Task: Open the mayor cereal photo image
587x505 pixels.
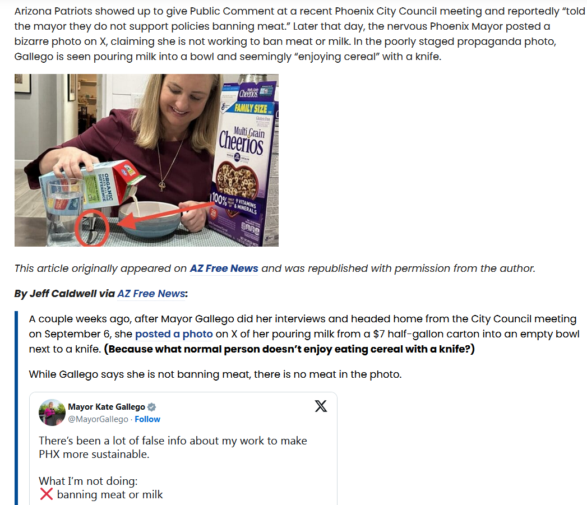Action: (146, 160)
